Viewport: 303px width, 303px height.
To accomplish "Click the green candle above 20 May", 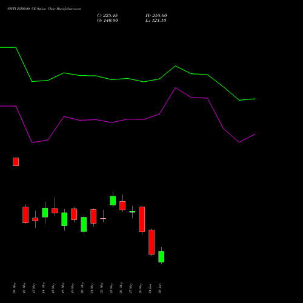I will tap(84, 224).
